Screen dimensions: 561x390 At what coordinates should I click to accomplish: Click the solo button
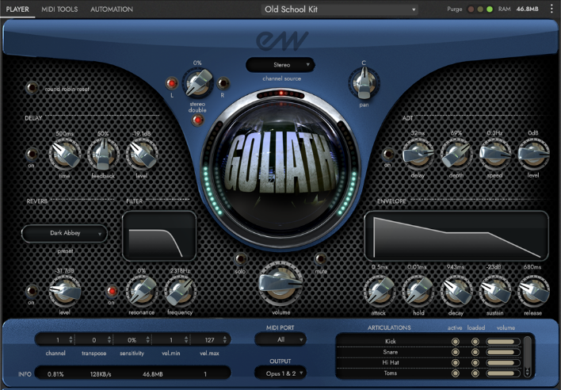[x=240, y=258]
